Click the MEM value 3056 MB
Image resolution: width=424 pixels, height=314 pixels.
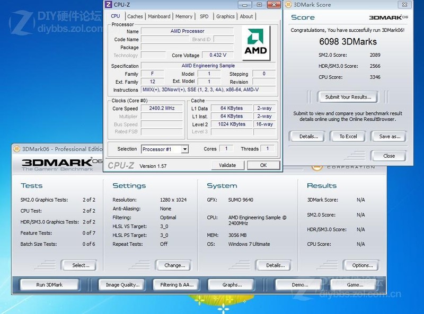[x=237, y=235]
